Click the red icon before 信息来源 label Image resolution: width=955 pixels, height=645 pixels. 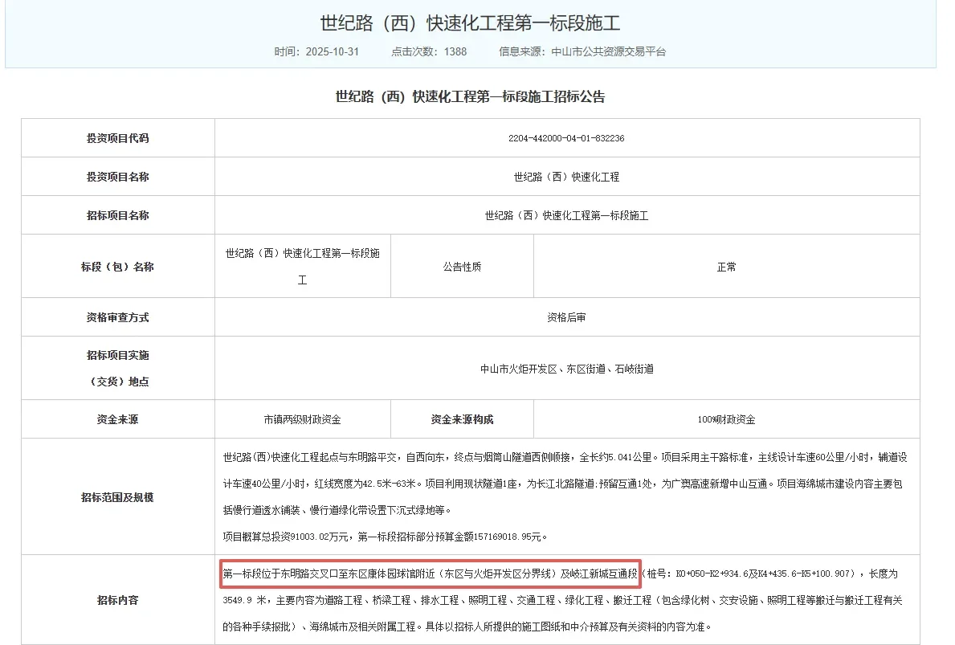pos(492,51)
